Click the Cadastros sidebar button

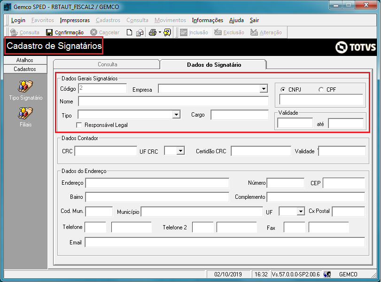pos(25,69)
